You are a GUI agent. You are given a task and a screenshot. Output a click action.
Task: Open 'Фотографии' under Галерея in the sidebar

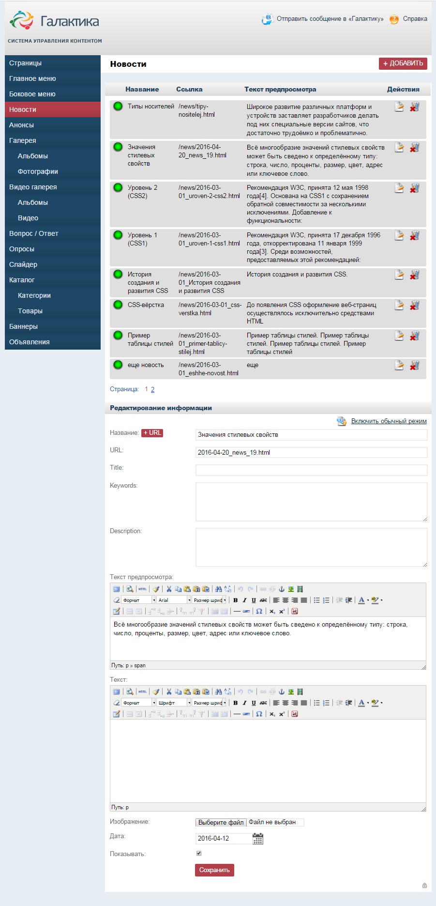[53, 171]
